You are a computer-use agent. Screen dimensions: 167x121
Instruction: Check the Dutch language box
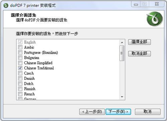click(20, 83)
